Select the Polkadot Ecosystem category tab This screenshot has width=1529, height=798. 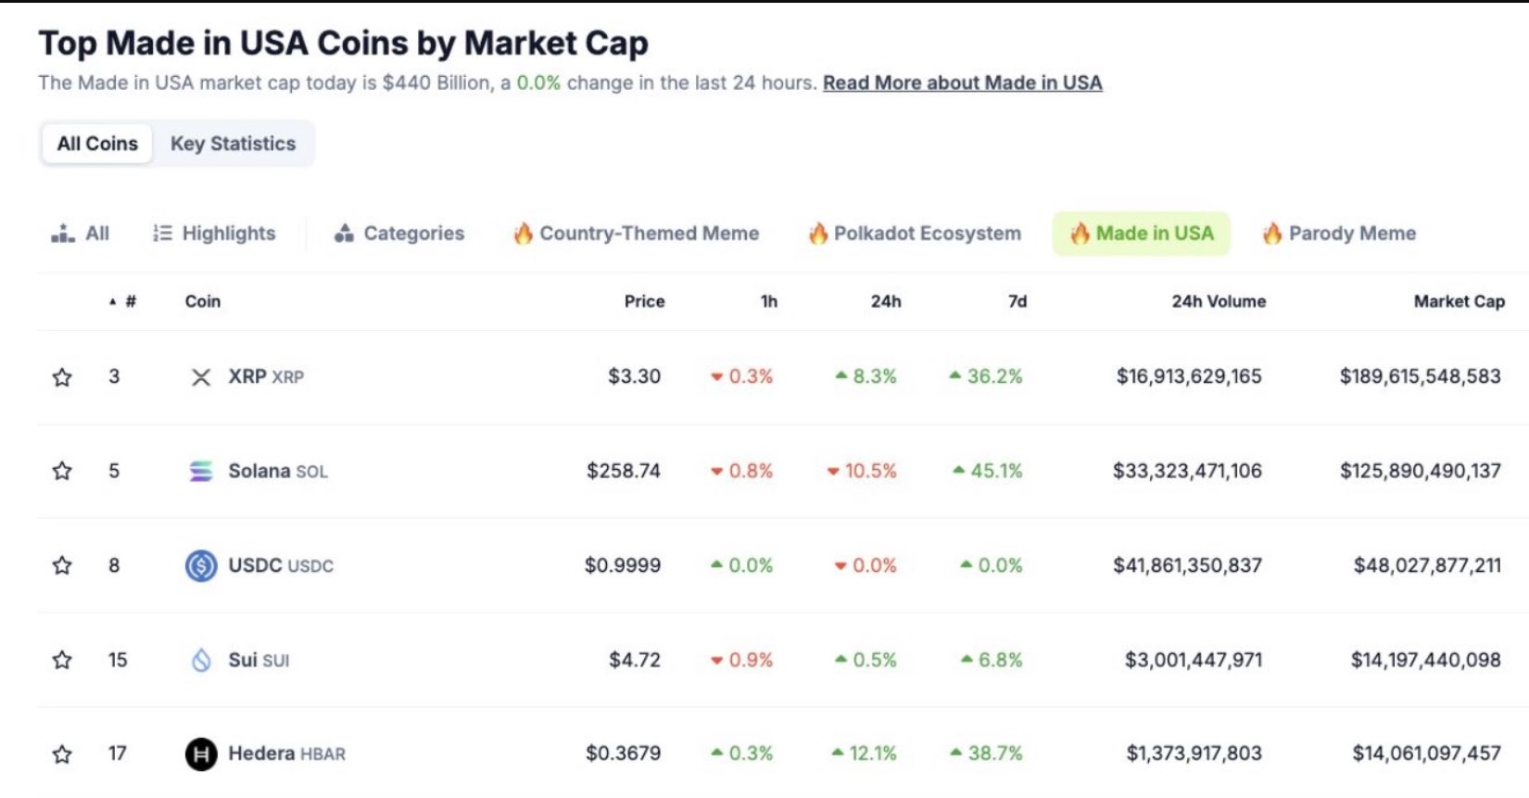point(915,234)
